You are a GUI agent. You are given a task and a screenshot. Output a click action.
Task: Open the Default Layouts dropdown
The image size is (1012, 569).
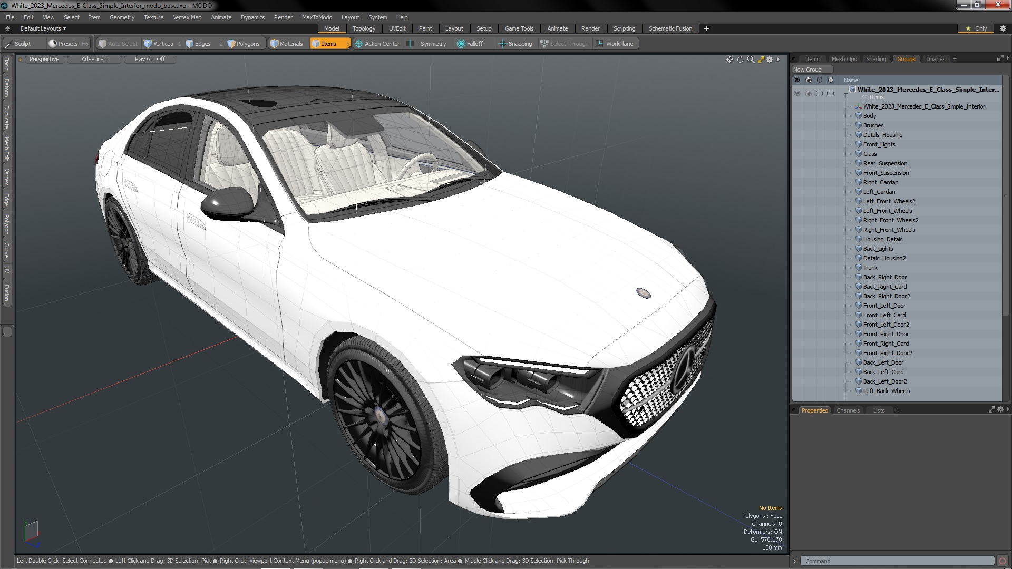pyautogui.click(x=43, y=28)
